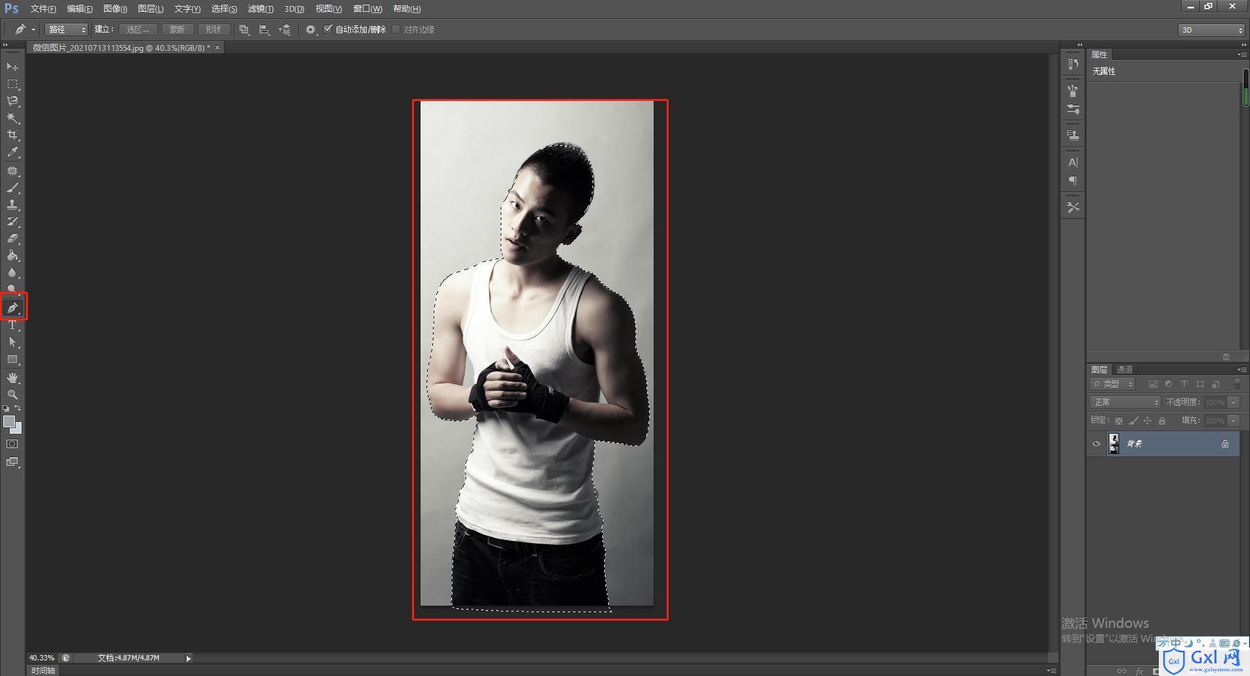Open the 类型 layer filter dropdown
The image size is (1250, 676).
pos(1113,384)
